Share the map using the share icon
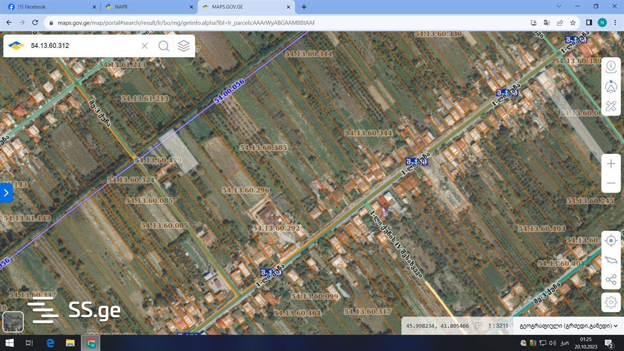Screen dimensions: 624x351 (611, 280)
